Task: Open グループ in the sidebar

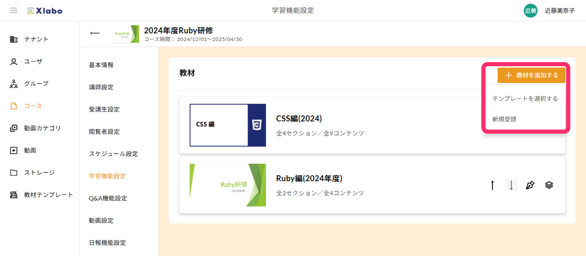Action: click(36, 84)
